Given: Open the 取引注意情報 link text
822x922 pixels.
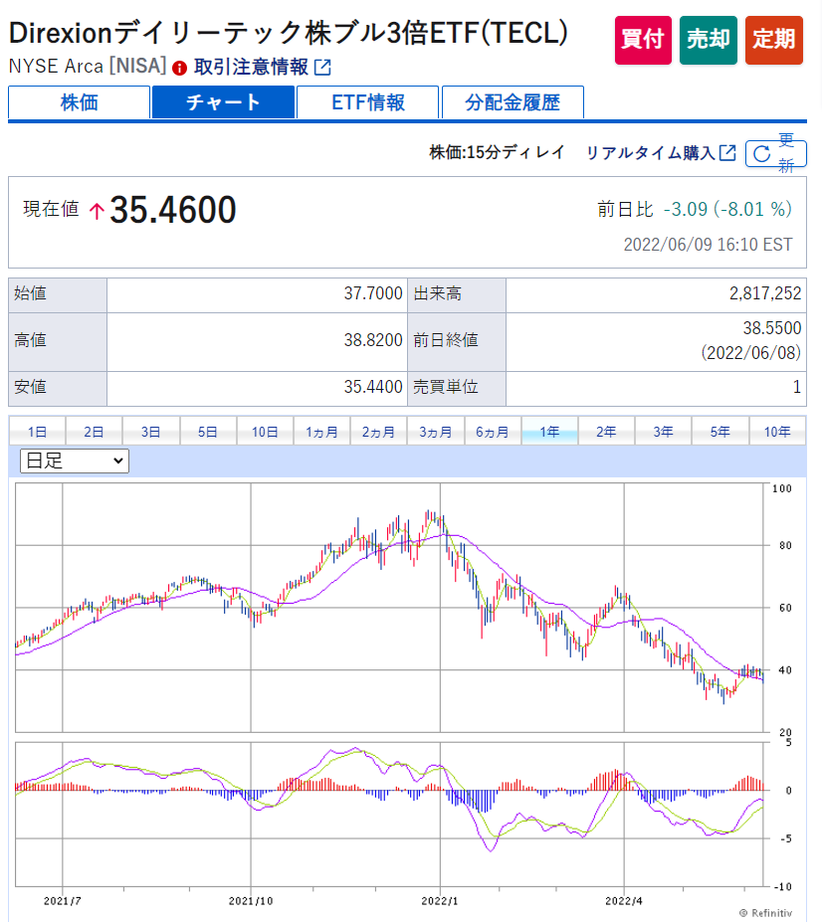Looking at the screenshot, I should [x=251, y=68].
